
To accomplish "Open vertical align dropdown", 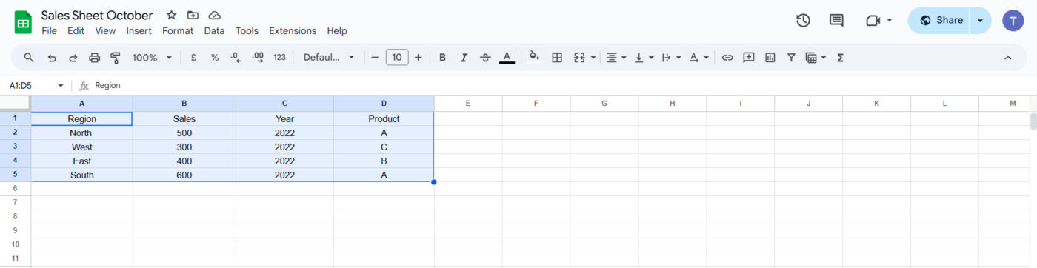I will click(x=644, y=57).
